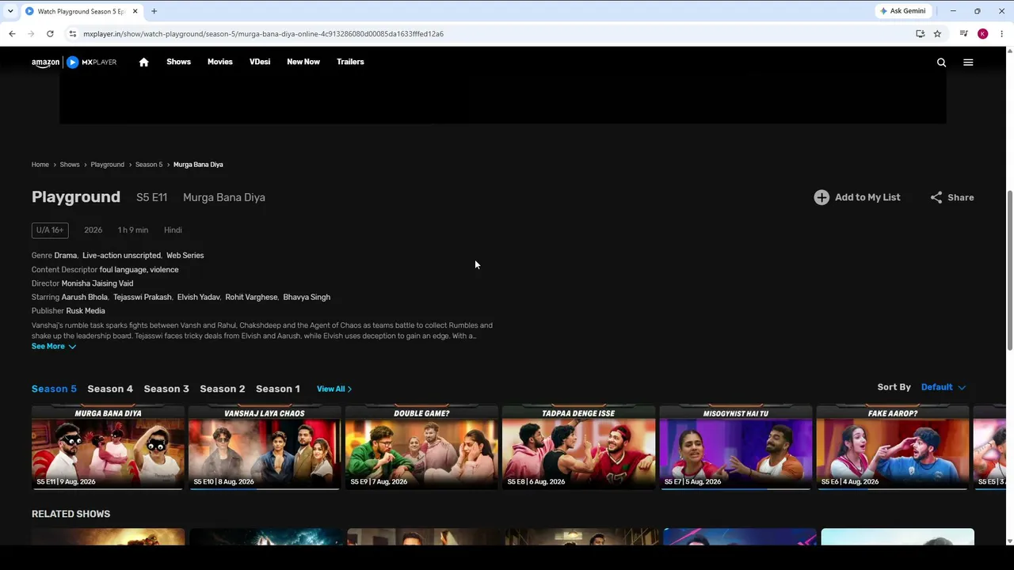This screenshot has height=570, width=1014.
Task: Open Chrome media controls icon
Action: pyautogui.click(x=963, y=34)
